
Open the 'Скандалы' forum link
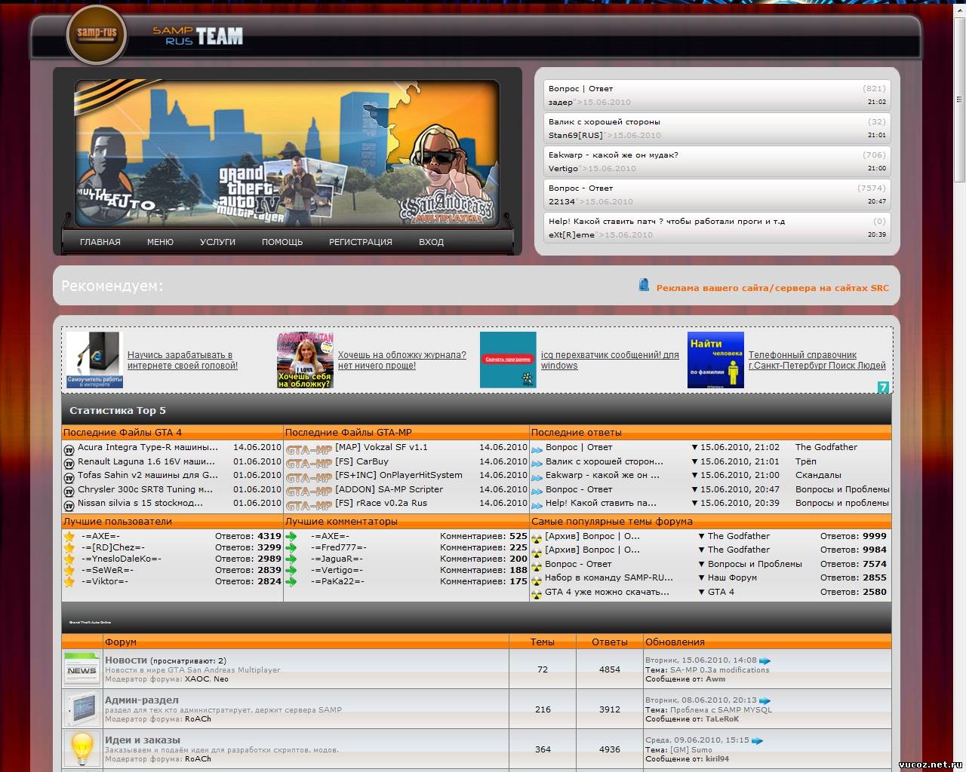[818, 475]
